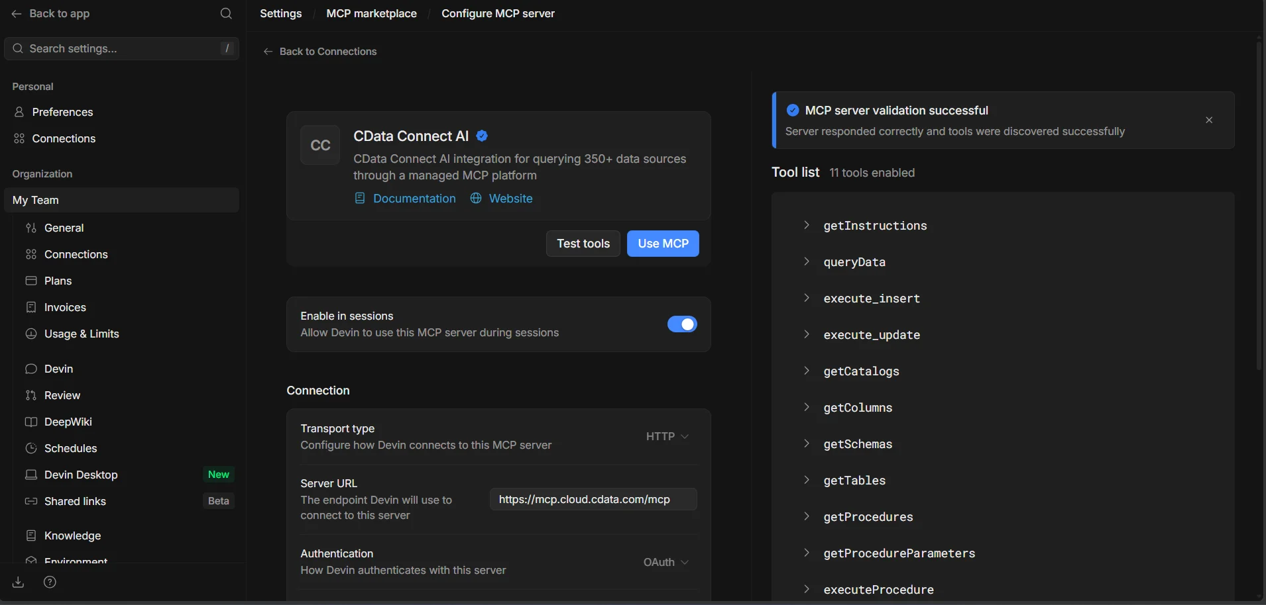Click the search magnifier icon beside Back to app
The width and height of the screenshot is (1266, 605).
coord(226,13)
